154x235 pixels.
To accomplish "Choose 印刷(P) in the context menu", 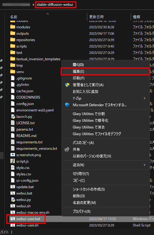I will tap(106, 78).
